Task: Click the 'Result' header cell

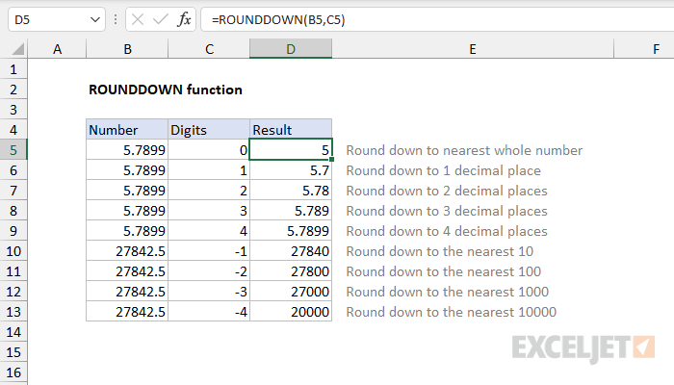Action: click(291, 130)
